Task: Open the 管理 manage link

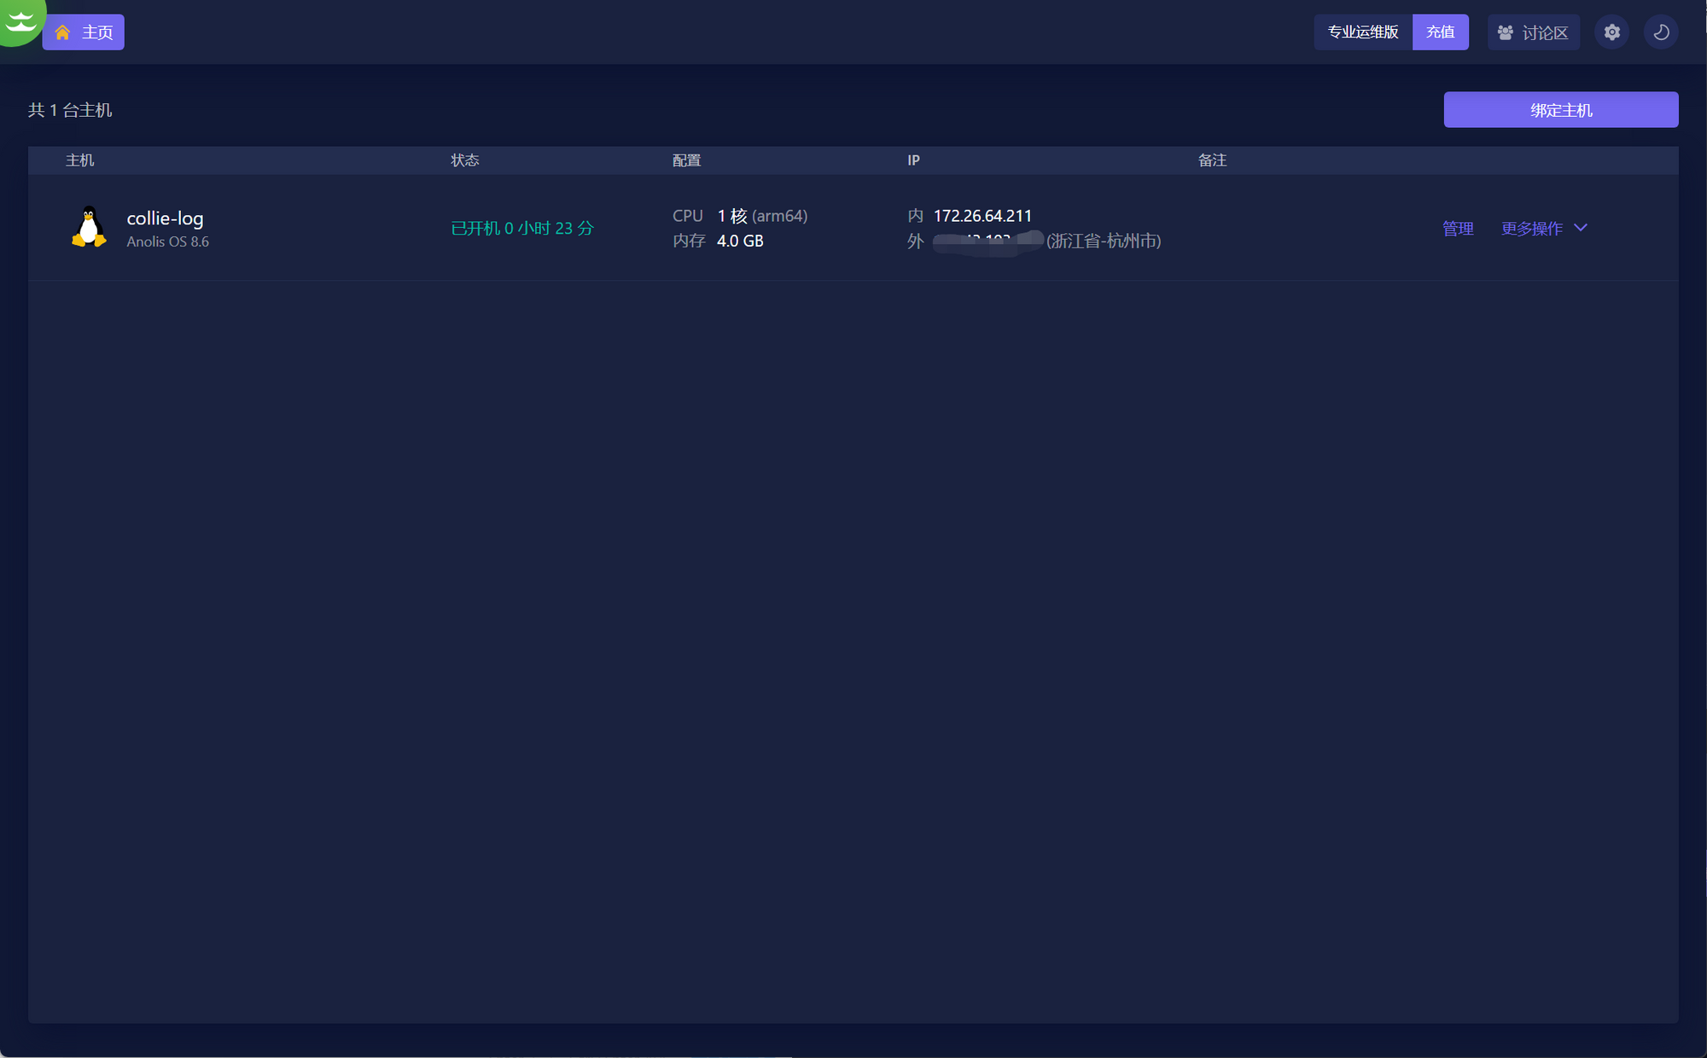Action: (x=1458, y=229)
